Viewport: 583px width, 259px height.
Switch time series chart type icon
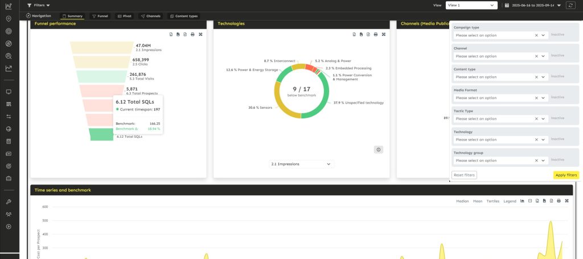click(x=523, y=201)
